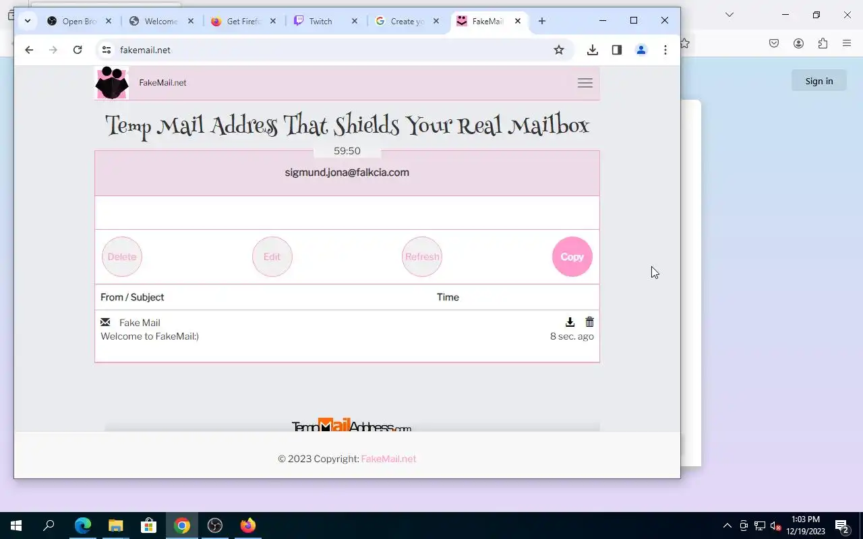This screenshot has width=863, height=539.
Task: Download the Fake Mail welcome message
Action: 570,322
